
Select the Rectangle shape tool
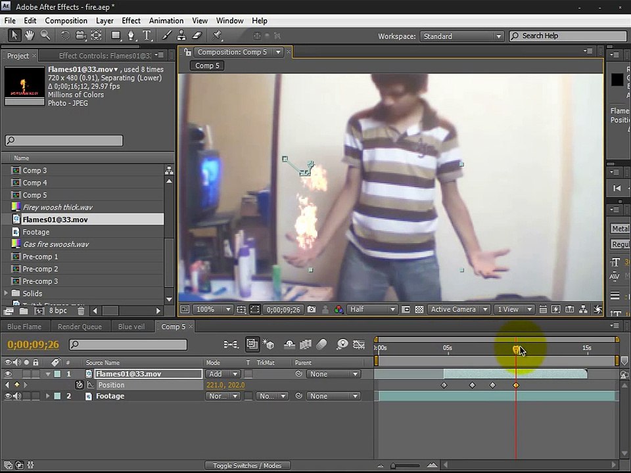coord(116,35)
